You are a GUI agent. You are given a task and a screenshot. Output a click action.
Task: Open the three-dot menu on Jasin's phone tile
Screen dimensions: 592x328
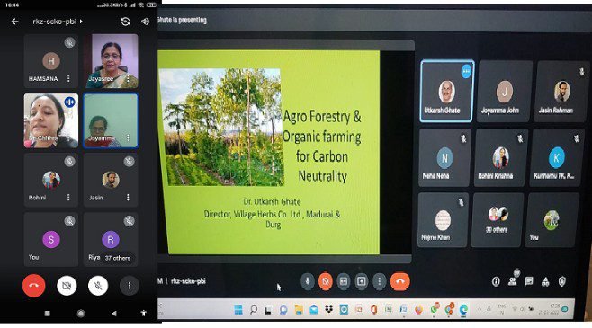128,197
